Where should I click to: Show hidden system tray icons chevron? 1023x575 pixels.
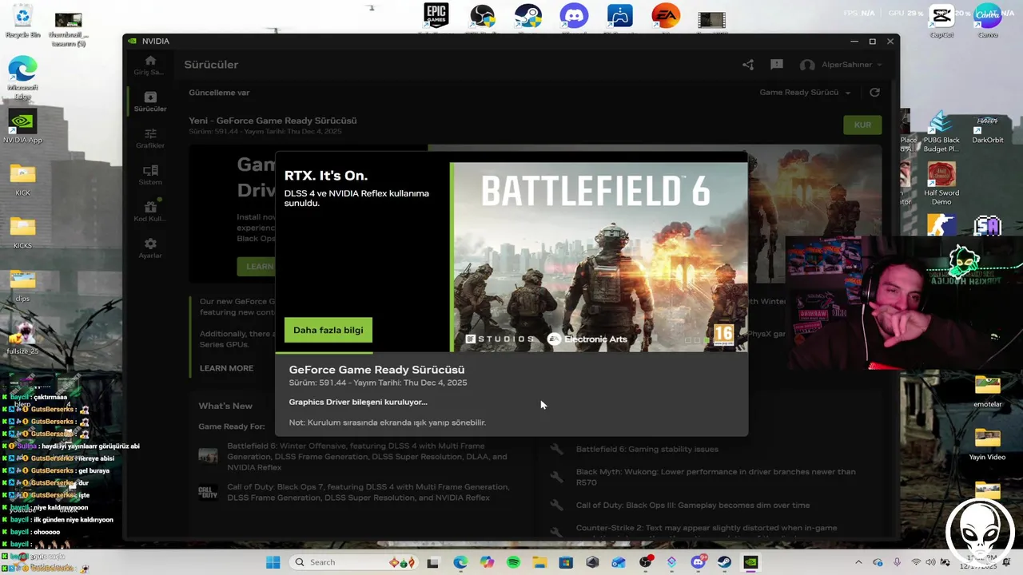pyautogui.click(x=859, y=562)
